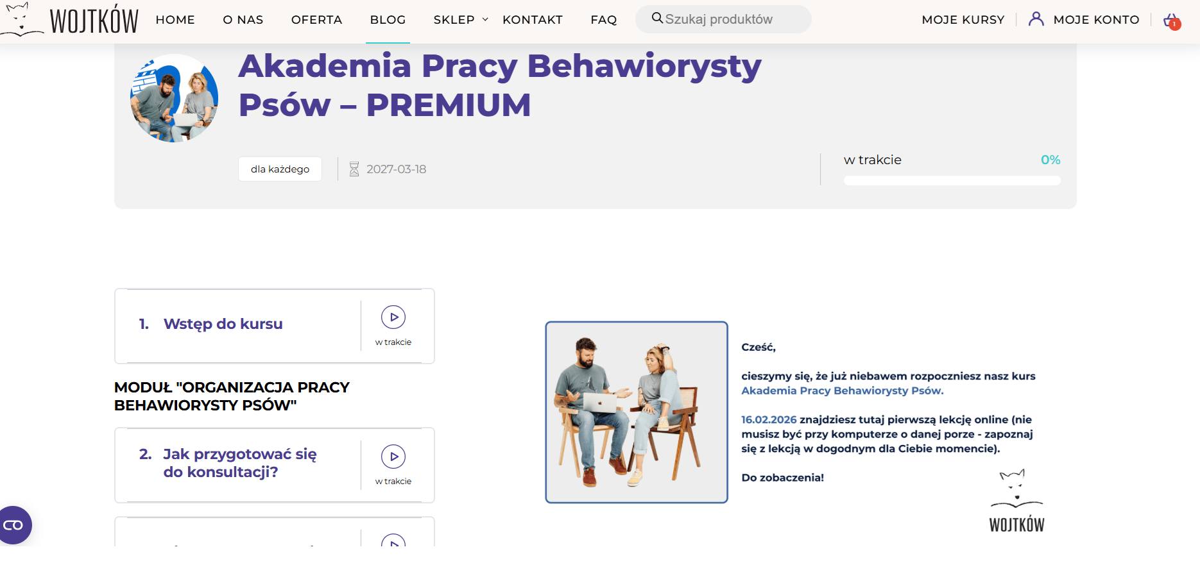The width and height of the screenshot is (1200, 588).
Task: Expand the Sklep dropdown arrow
Action: point(485,20)
